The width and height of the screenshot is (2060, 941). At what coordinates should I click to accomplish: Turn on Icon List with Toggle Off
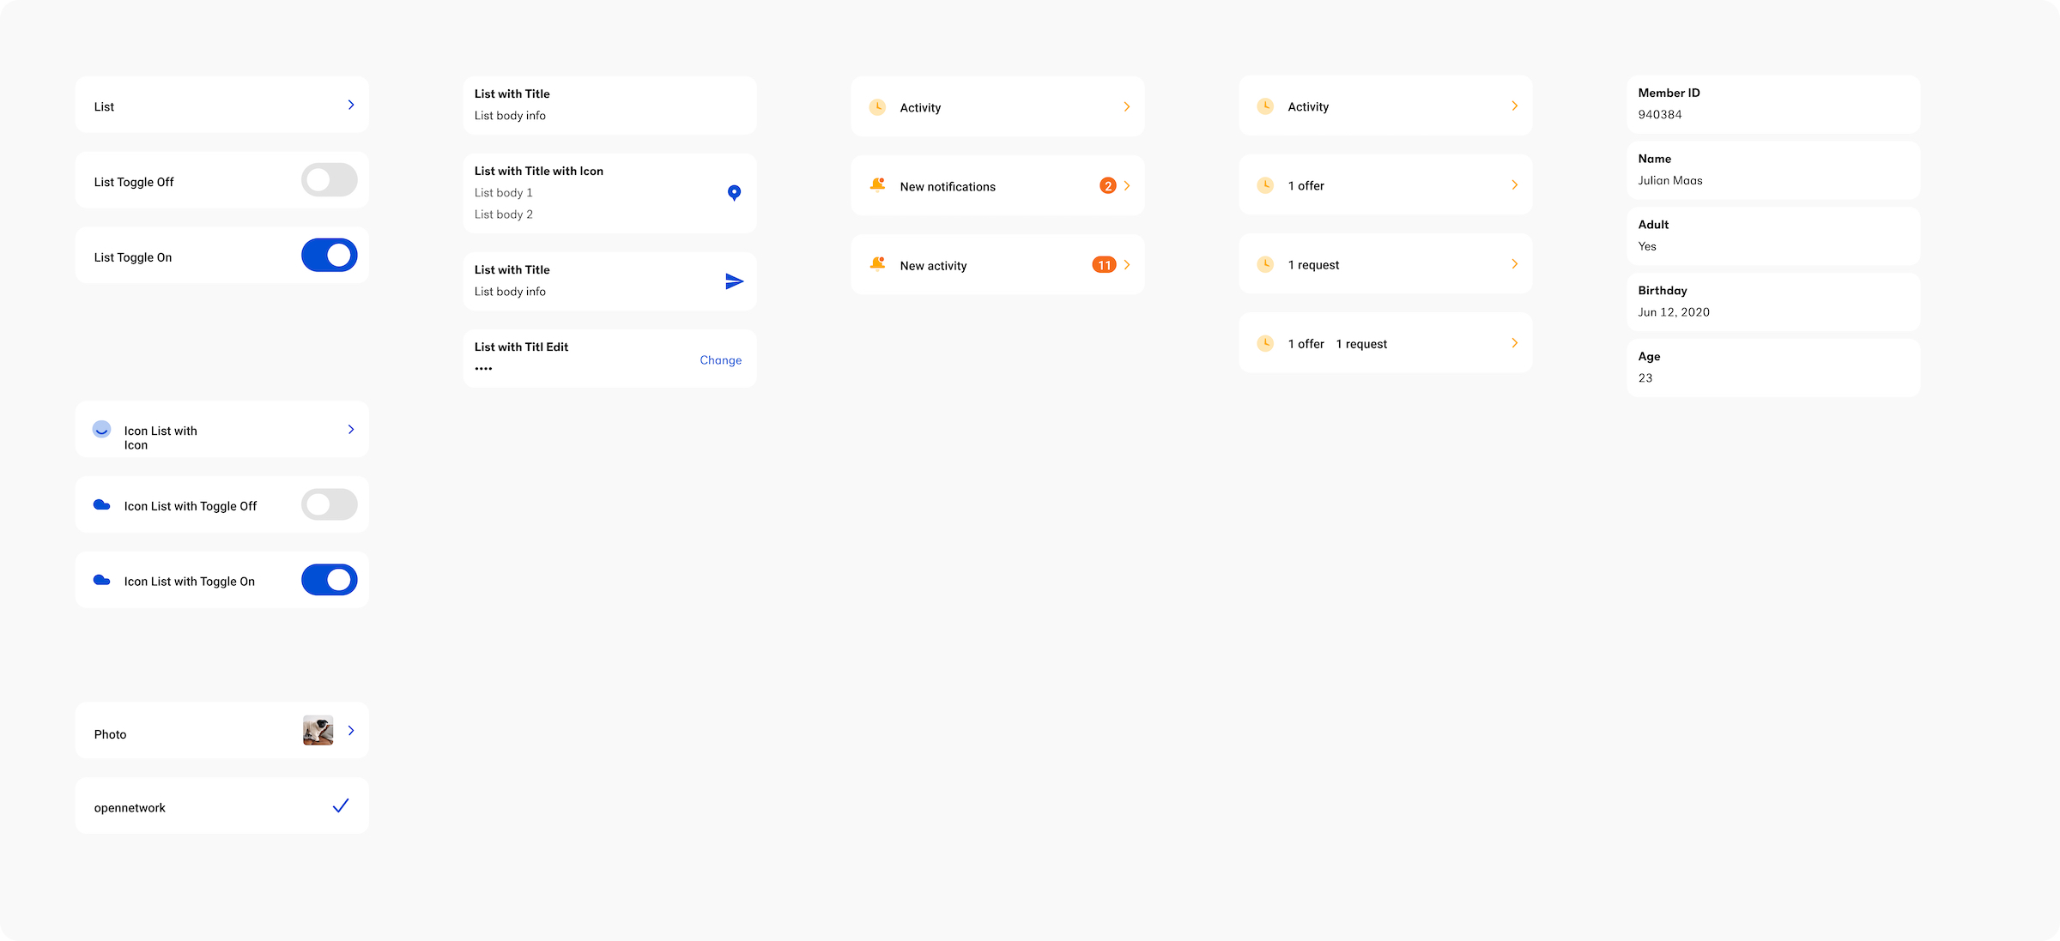click(329, 504)
